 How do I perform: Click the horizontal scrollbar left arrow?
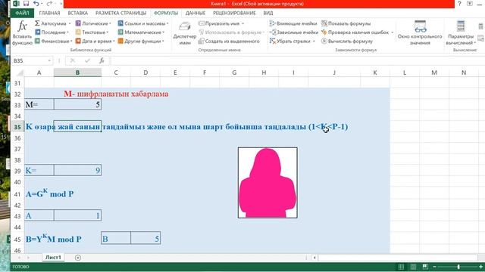coord(314,258)
